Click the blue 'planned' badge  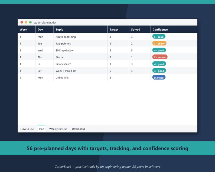tap(159, 77)
